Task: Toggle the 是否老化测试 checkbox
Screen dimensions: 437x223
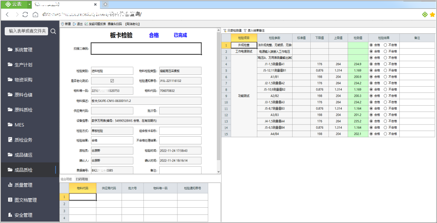Action: 112,81
